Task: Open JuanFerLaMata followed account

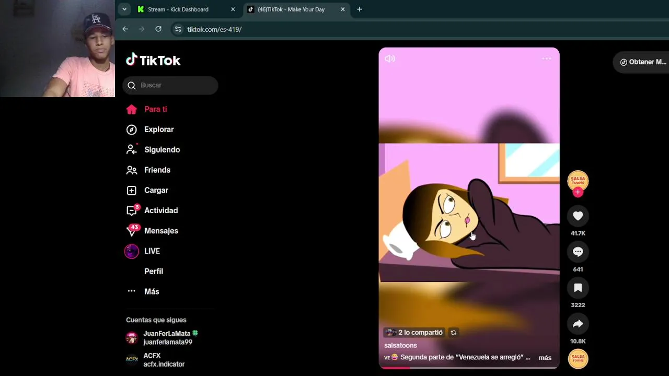Action: tap(171, 337)
